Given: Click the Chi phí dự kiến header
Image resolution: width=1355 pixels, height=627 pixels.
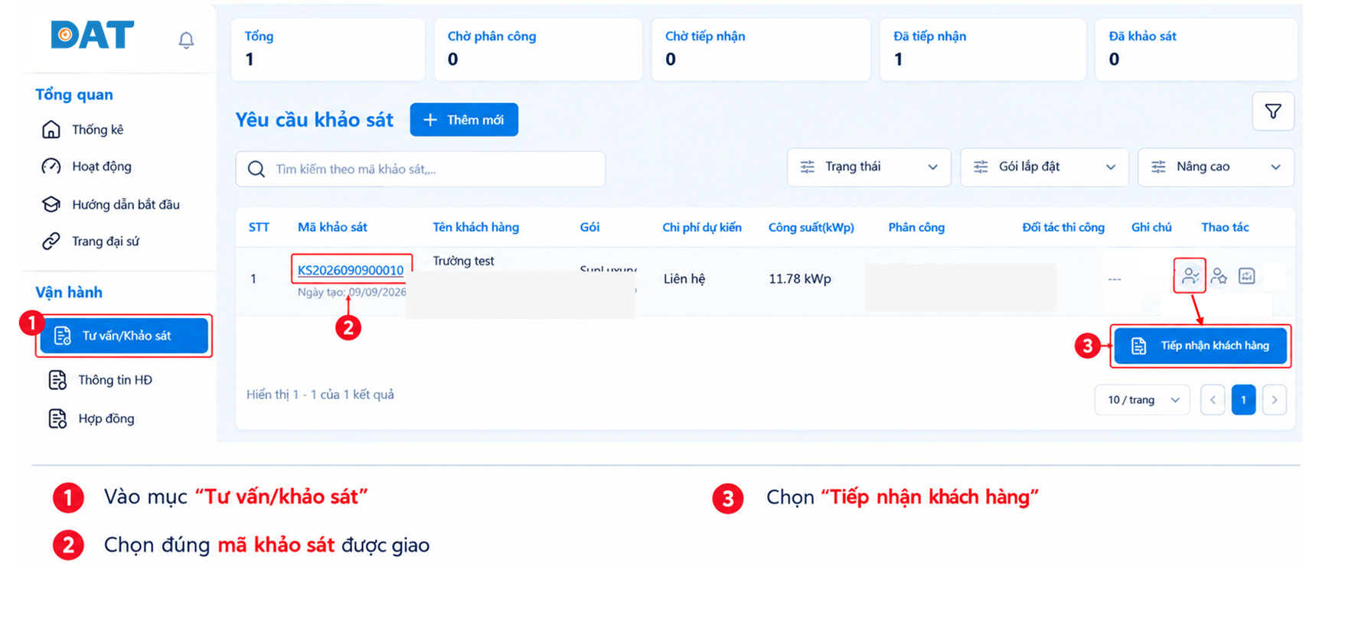Looking at the screenshot, I should [x=702, y=227].
